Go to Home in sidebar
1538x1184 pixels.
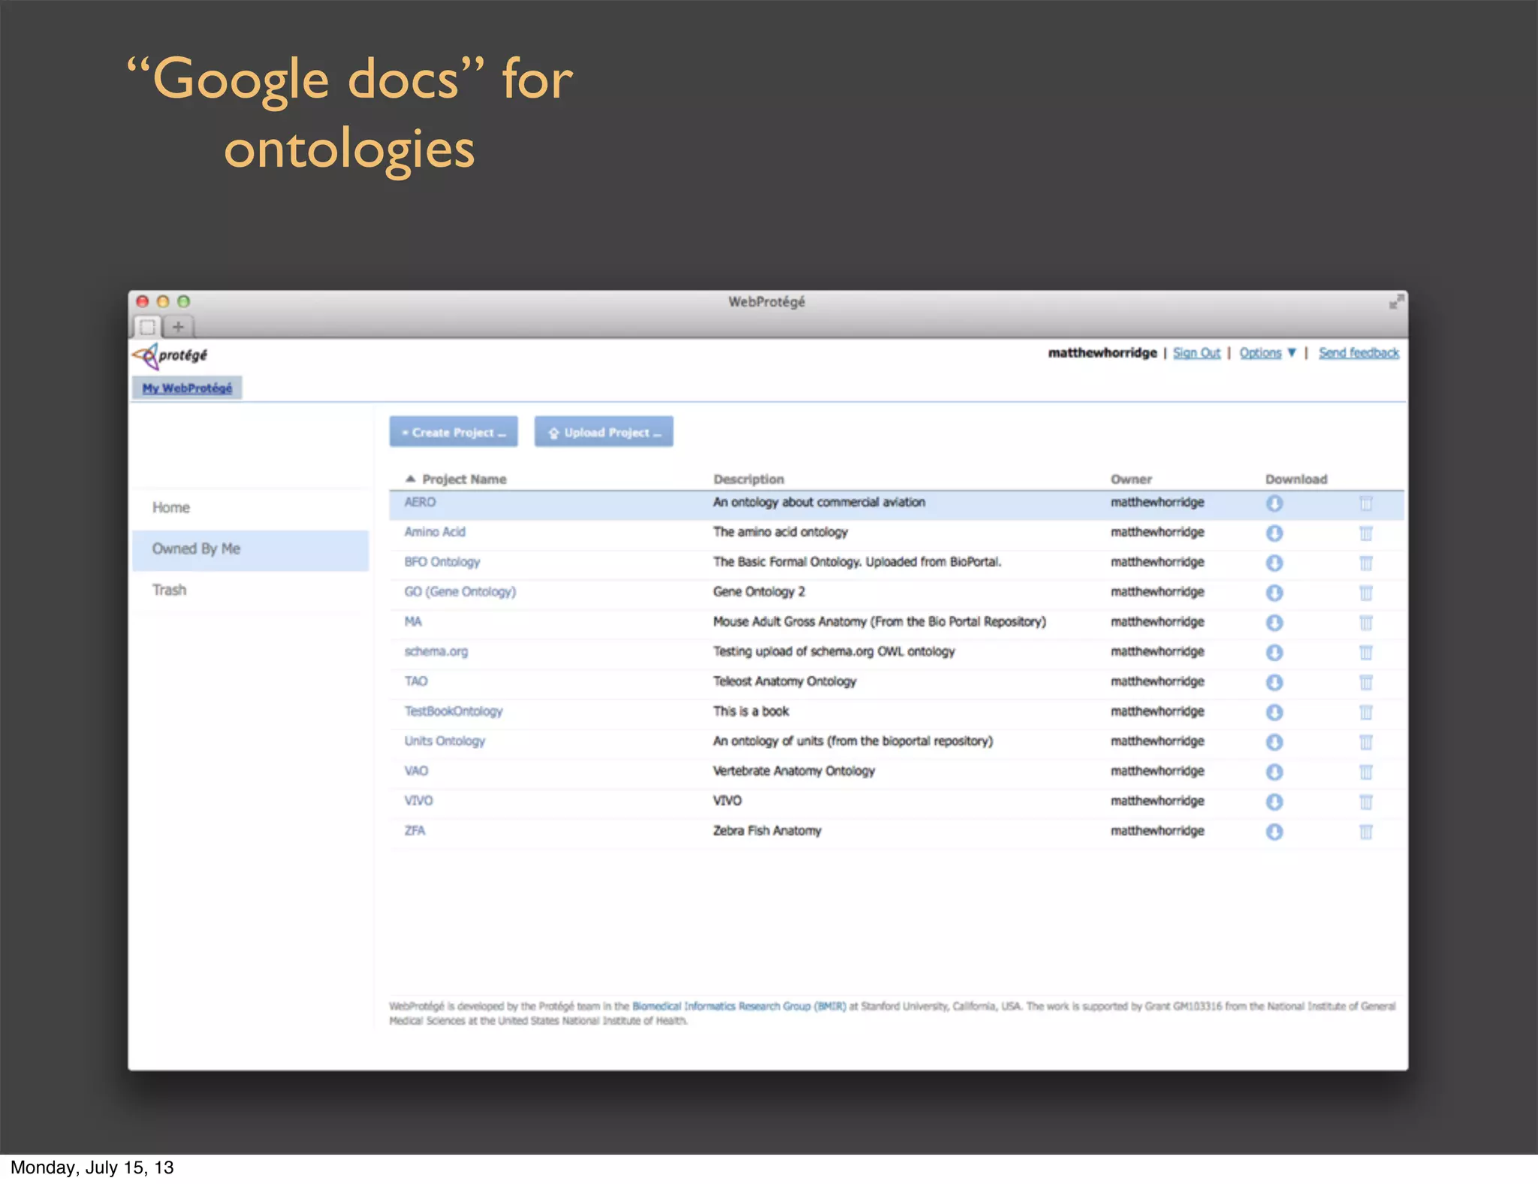pos(171,508)
